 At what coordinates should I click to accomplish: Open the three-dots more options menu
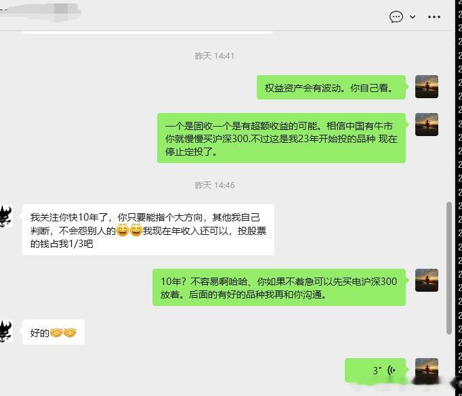tap(434, 17)
